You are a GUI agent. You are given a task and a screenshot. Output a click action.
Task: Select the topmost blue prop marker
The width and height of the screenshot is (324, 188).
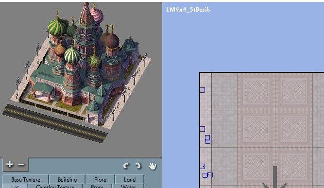click(202, 90)
